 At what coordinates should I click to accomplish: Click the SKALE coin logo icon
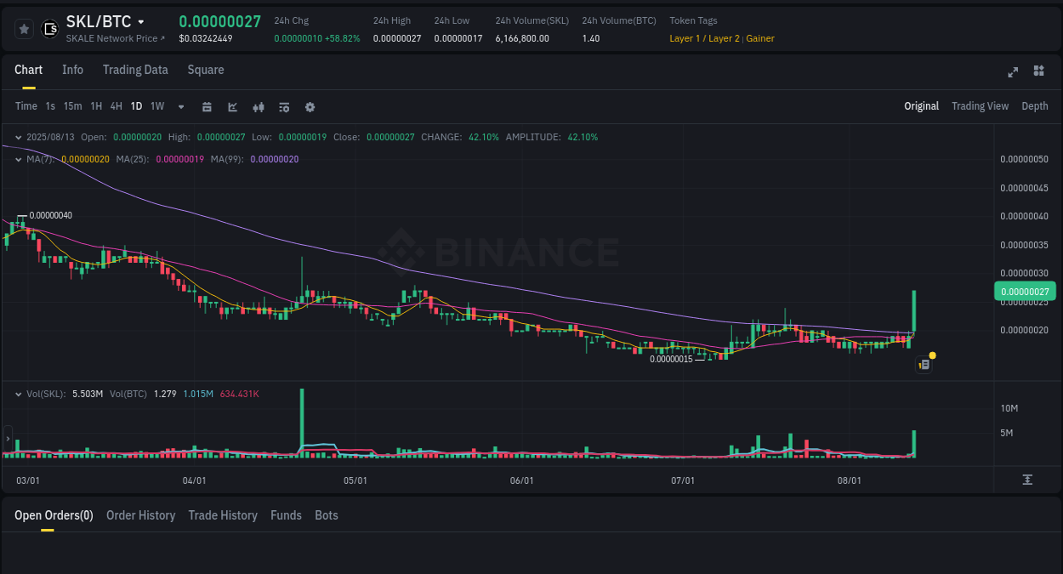(50, 29)
